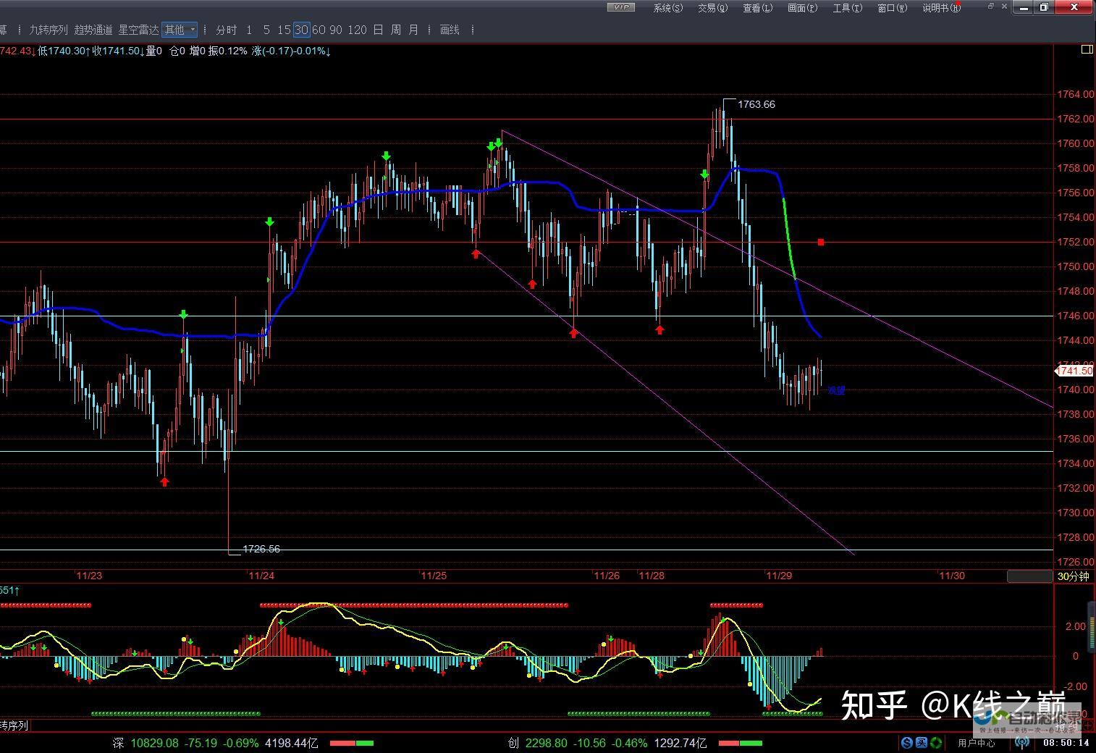The height and width of the screenshot is (753, 1096).
Task: Expand the 其他 indicator dropdown
Action: click(x=180, y=30)
